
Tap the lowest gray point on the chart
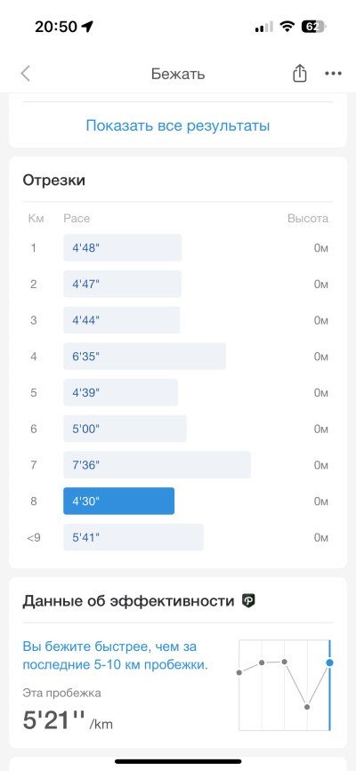pos(307,707)
